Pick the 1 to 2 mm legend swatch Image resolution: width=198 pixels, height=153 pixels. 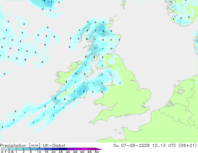click(20, 149)
